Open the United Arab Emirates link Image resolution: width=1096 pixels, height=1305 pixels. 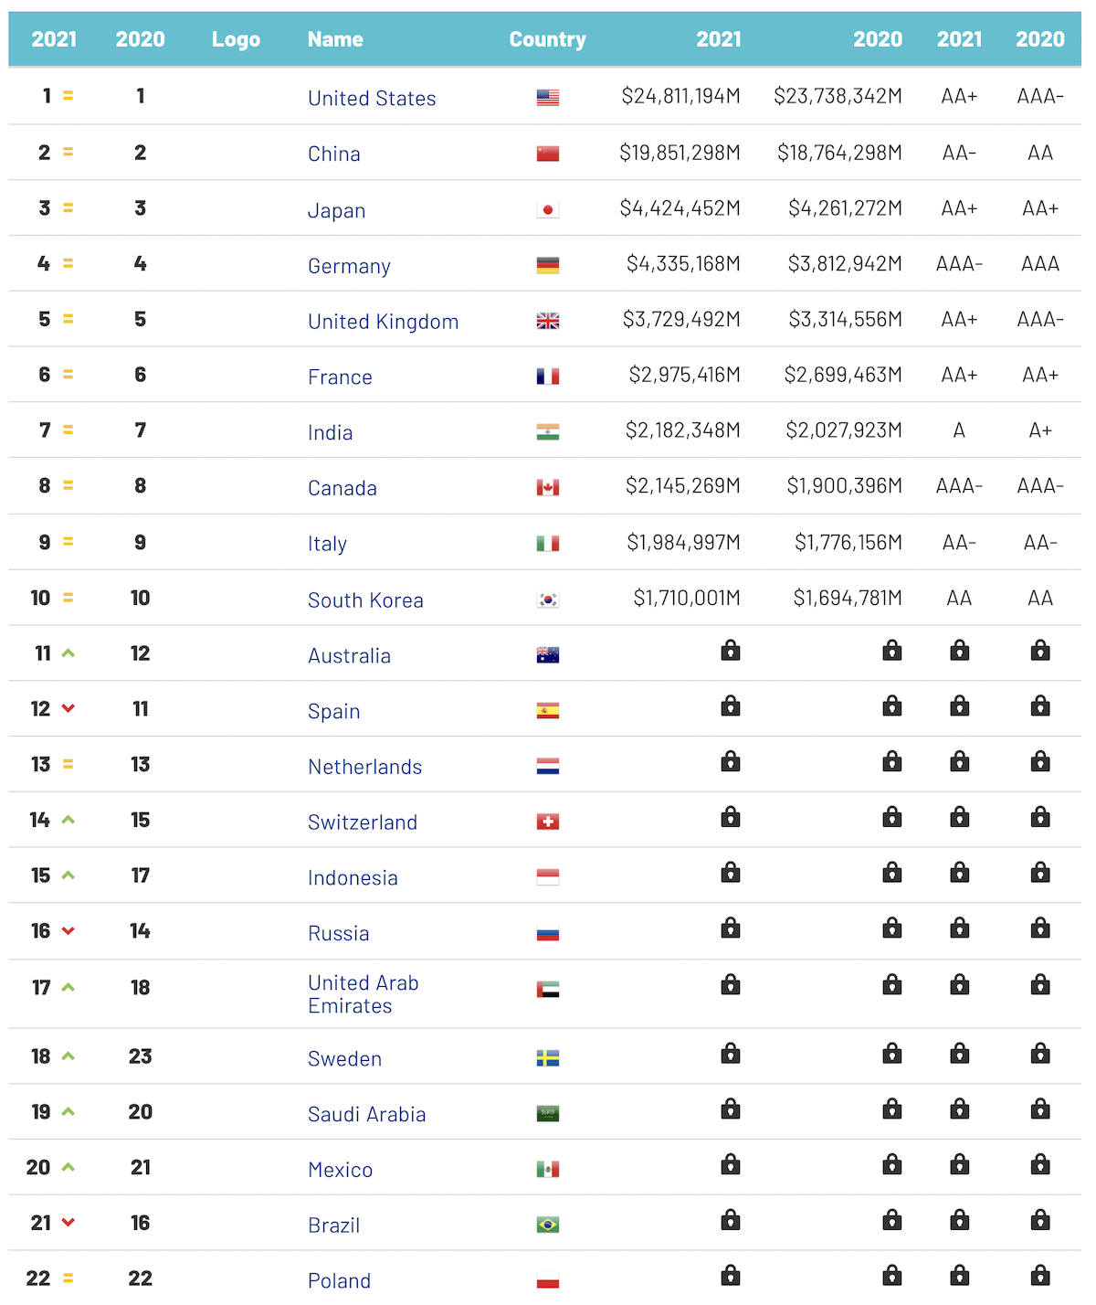pyautogui.click(x=364, y=994)
